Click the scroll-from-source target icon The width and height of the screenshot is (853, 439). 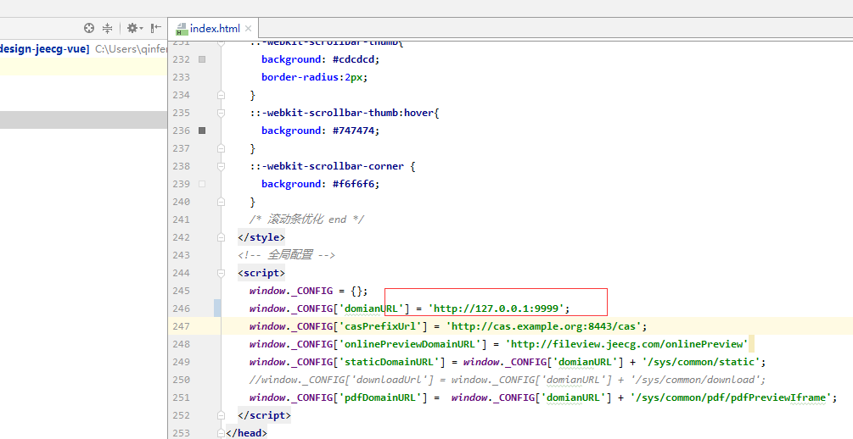(x=88, y=28)
